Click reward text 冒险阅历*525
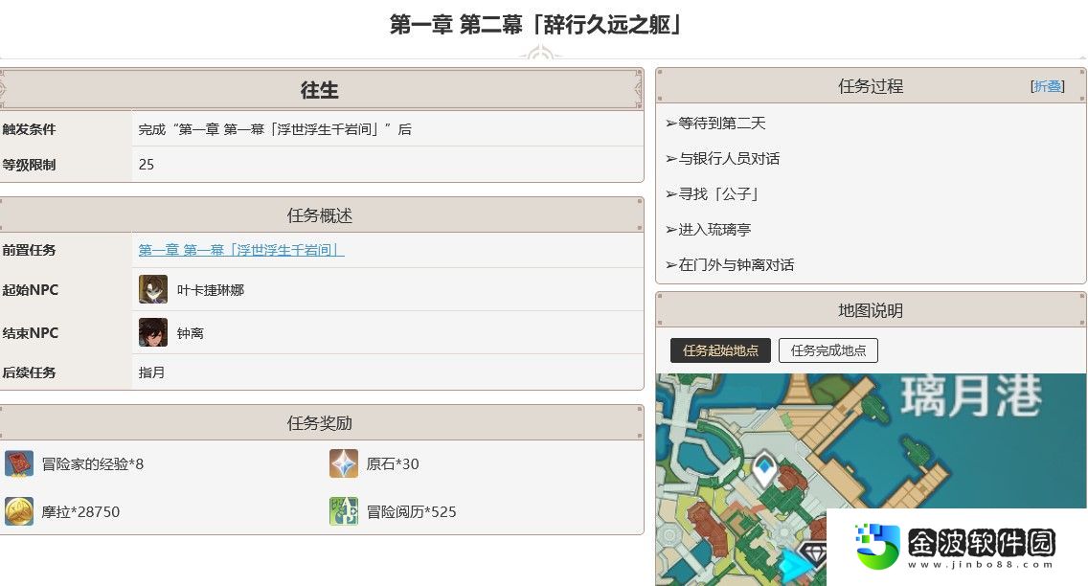This screenshot has width=1088, height=586. 411,512
